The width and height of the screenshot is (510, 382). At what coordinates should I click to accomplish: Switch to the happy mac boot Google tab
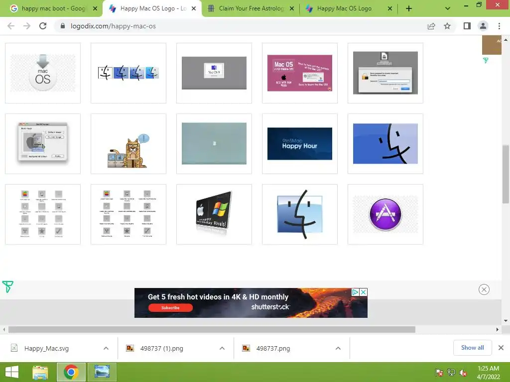click(54, 8)
